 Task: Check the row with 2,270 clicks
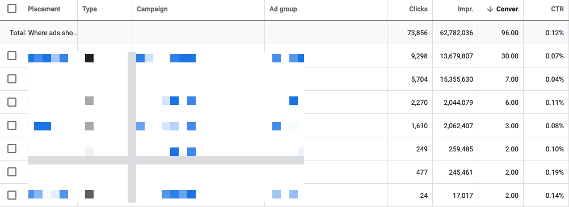click(x=12, y=102)
